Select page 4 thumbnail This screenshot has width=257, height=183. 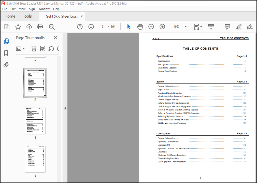[35, 121]
